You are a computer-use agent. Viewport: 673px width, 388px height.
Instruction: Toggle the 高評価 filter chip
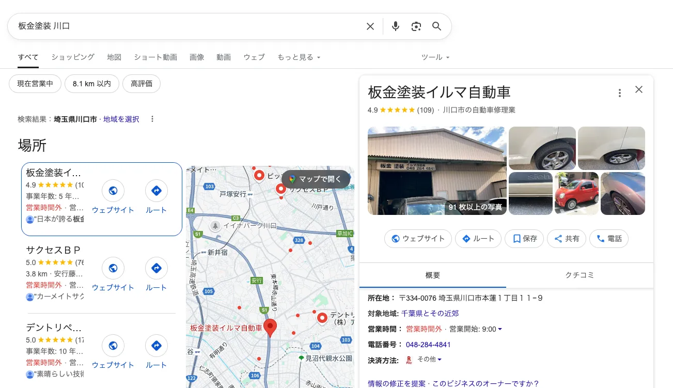(142, 83)
